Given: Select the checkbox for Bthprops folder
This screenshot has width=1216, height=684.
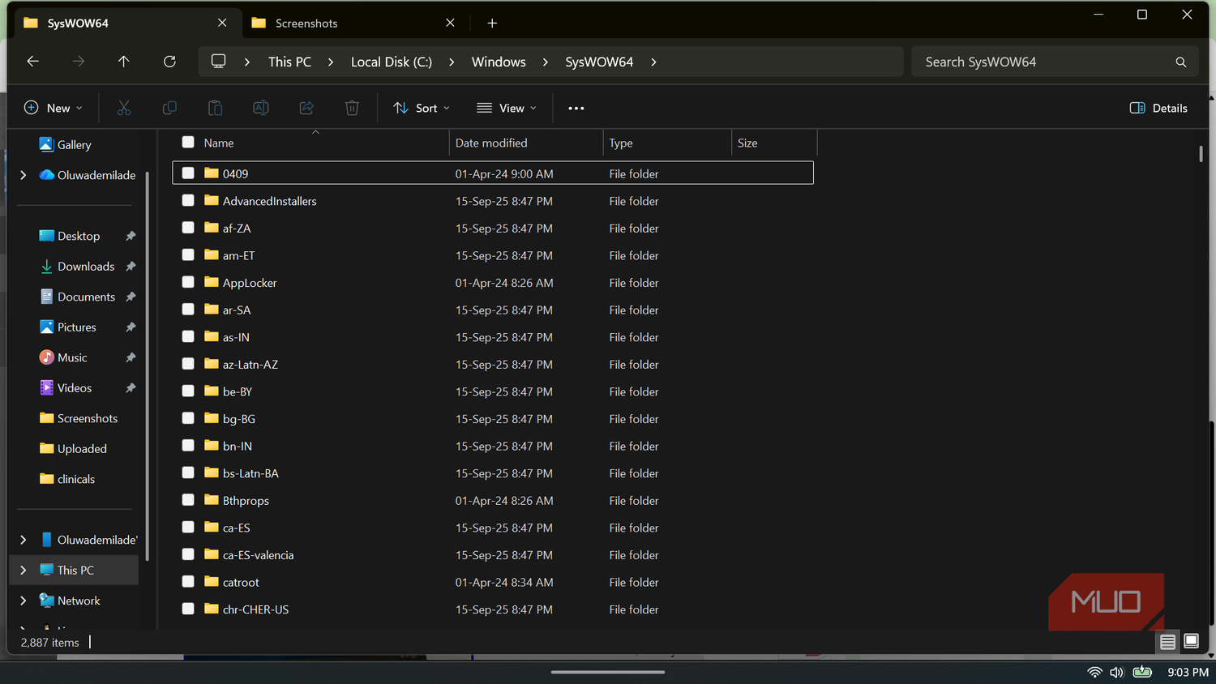Looking at the screenshot, I should (x=188, y=500).
